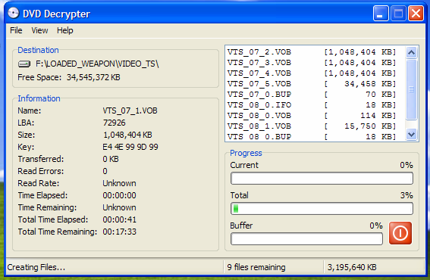Select VTS_07_2.VOB in the file list

click(x=312, y=52)
